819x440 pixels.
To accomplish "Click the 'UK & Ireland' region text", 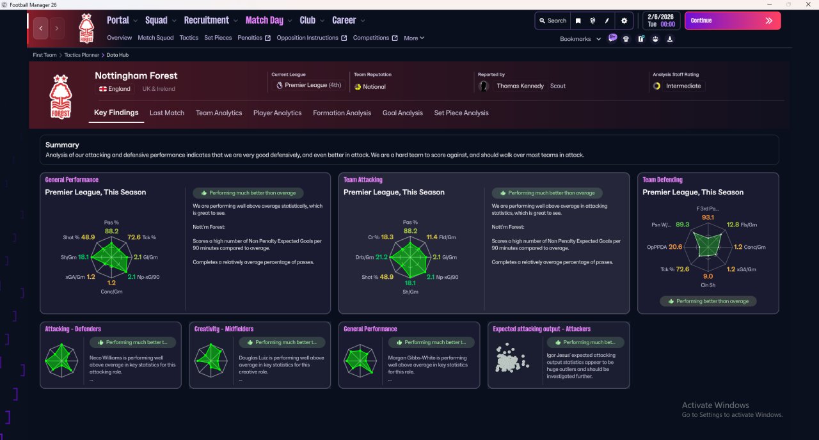I will 159,89.
